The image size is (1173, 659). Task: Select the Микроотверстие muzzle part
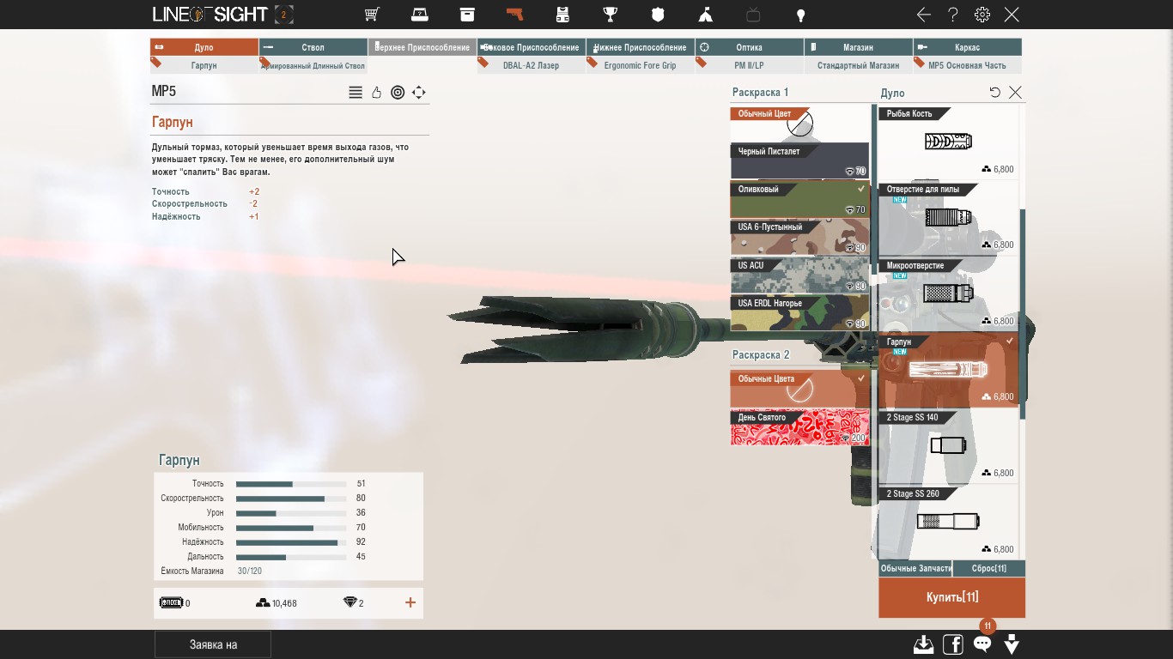[x=948, y=293]
